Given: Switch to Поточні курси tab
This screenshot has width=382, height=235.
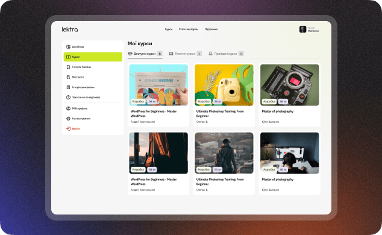Looking at the screenshot, I should [186, 54].
